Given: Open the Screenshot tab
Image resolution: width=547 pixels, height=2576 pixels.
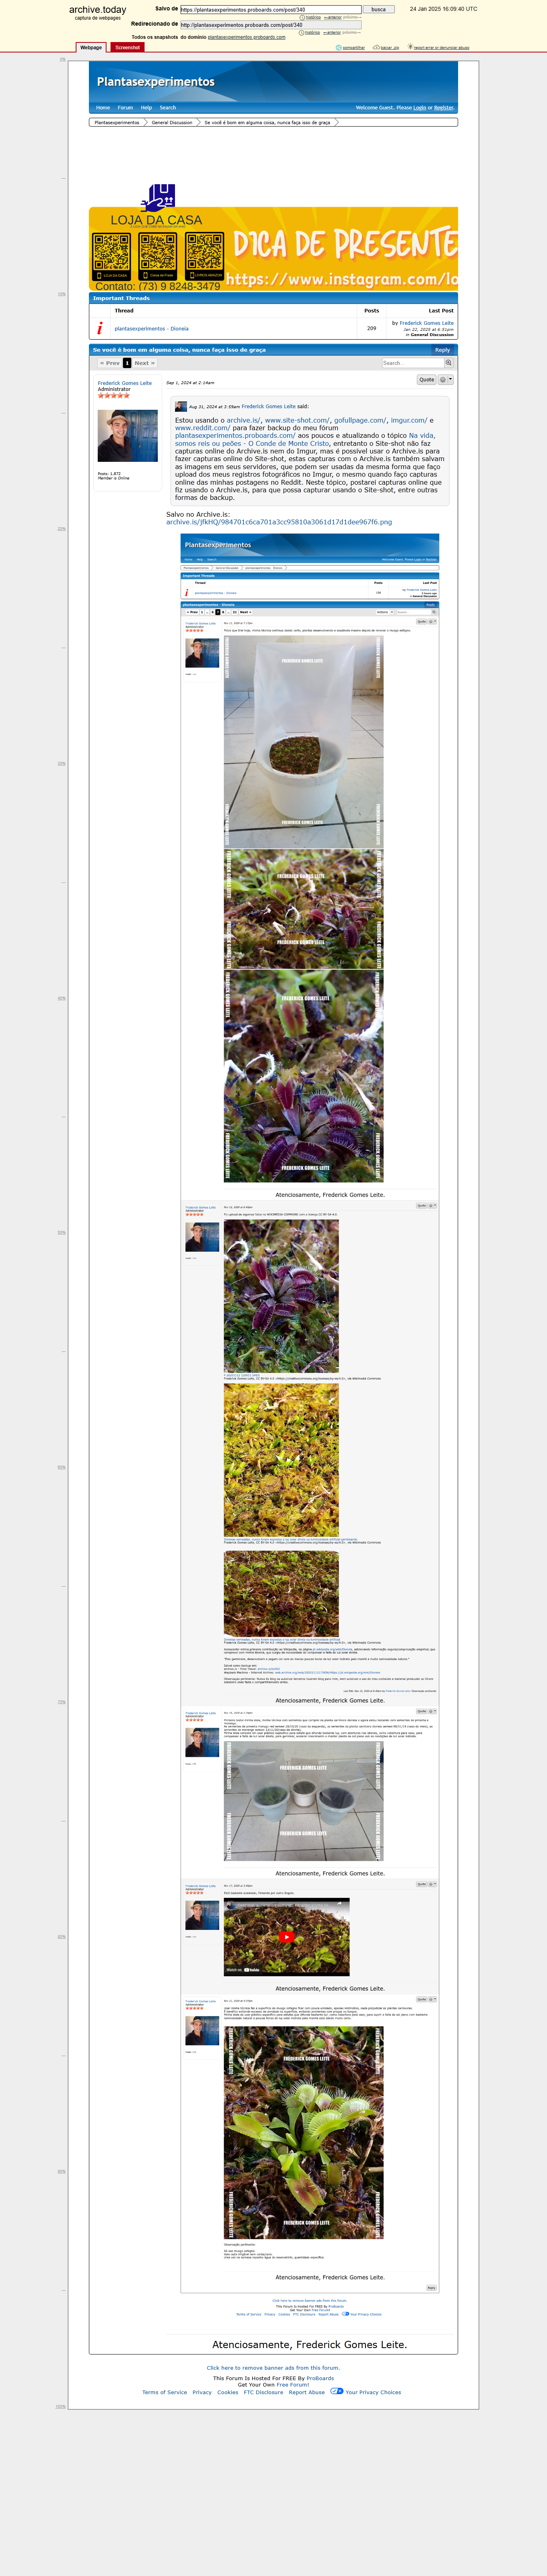Looking at the screenshot, I should [x=127, y=47].
